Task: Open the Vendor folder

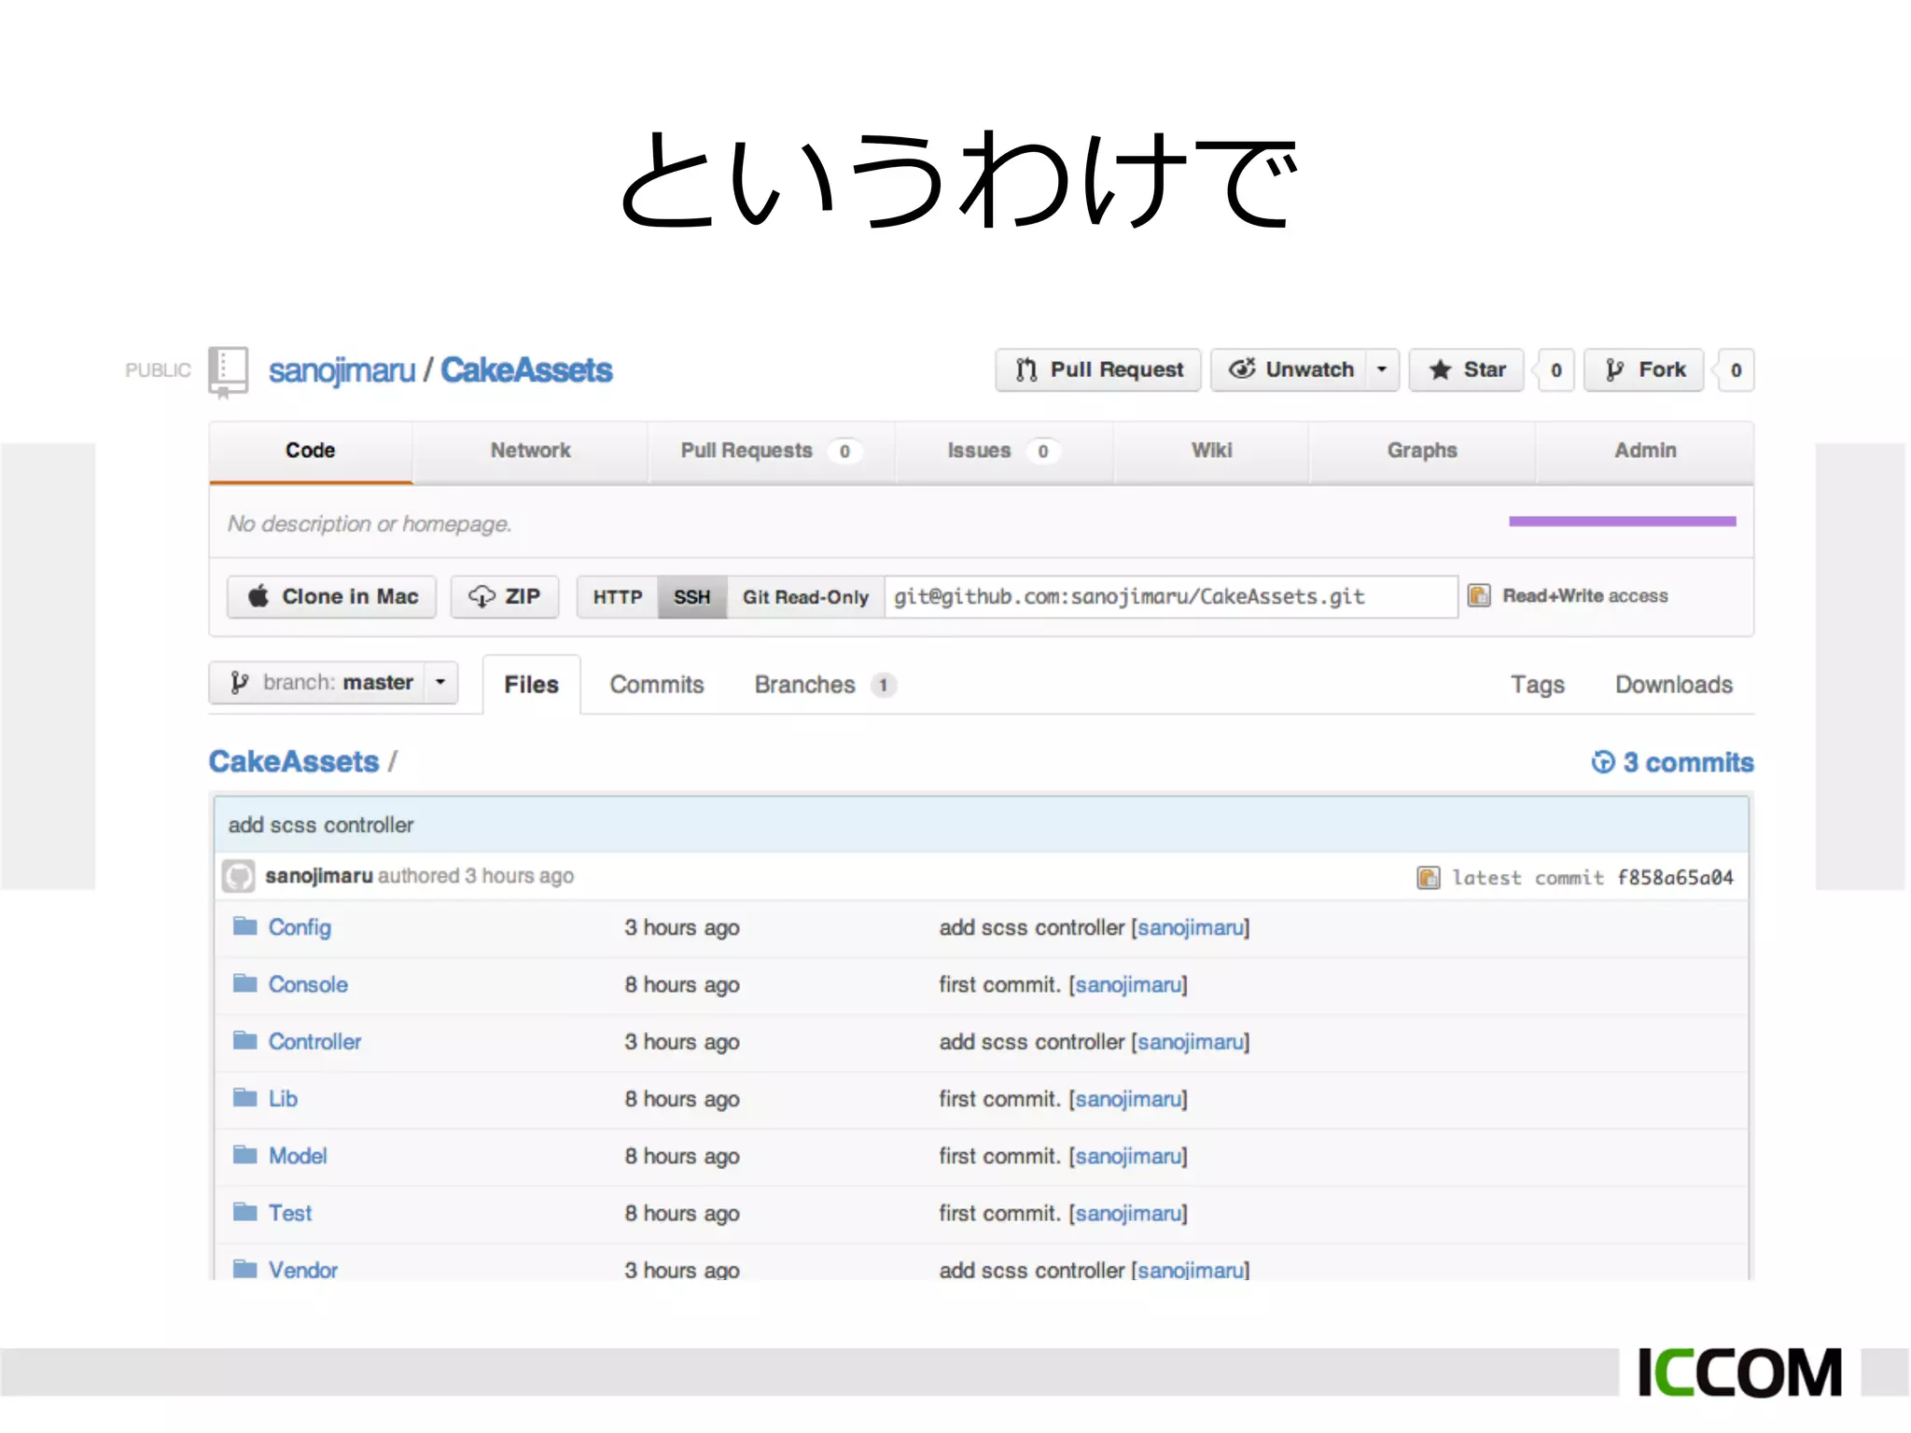Action: tap(303, 1270)
